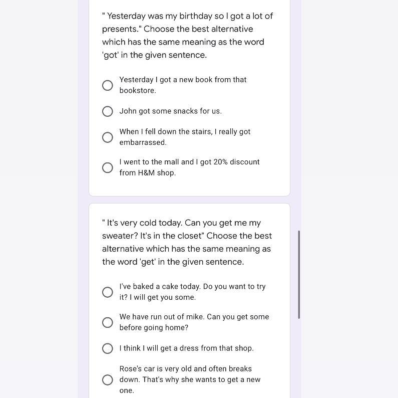Tick radio for 'I will get a dress'
Screen dimensions: 398x398
coord(108,348)
